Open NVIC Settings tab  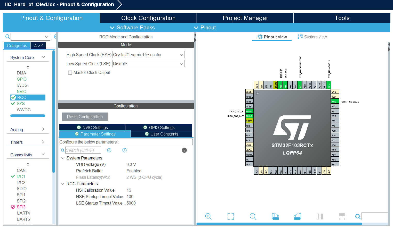click(x=92, y=127)
